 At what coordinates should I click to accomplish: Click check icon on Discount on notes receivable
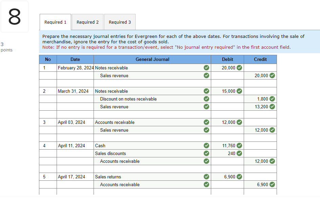pyautogui.click(x=206, y=99)
